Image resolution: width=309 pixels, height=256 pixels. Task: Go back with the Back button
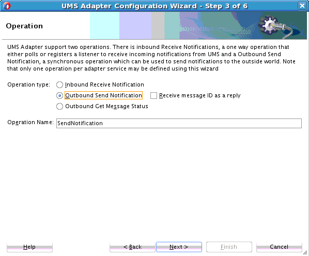pos(132,247)
